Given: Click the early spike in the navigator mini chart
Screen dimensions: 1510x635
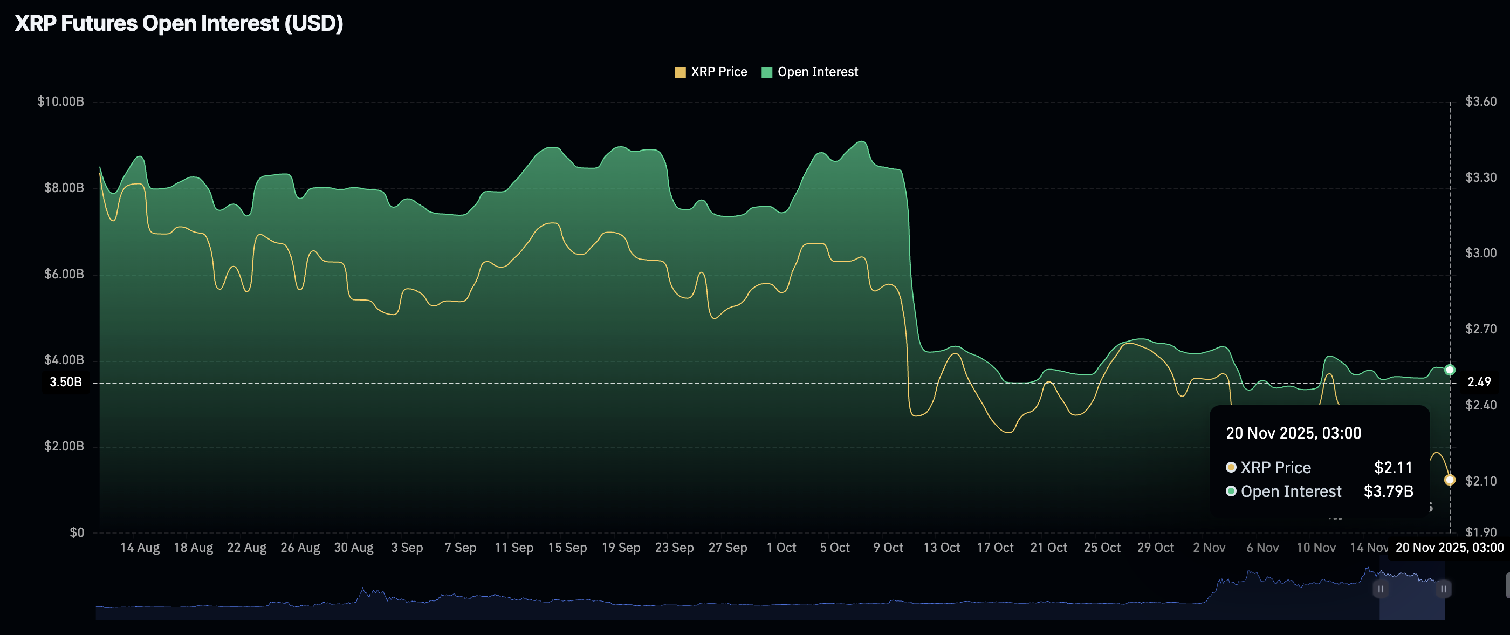Looking at the screenshot, I should pyautogui.click(x=363, y=589).
